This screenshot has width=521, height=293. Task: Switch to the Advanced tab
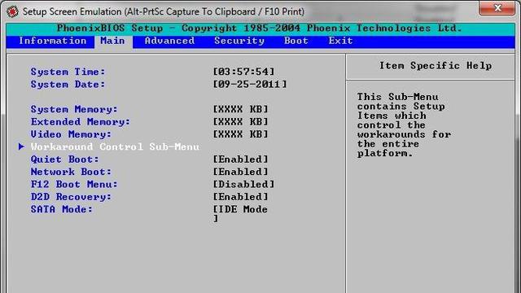(169, 41)
